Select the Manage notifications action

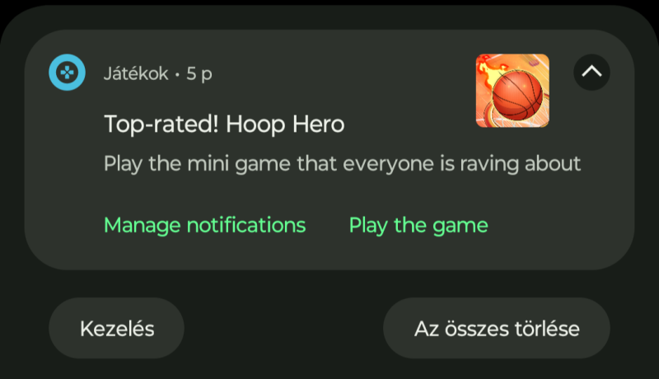(204, 225)
